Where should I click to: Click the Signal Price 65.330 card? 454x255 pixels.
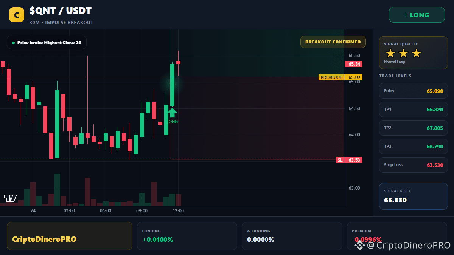point(413,196)
